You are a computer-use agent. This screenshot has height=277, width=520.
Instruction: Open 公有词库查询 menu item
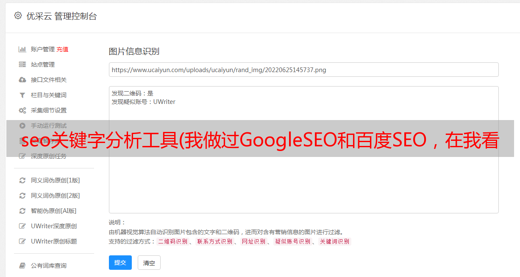pos(49,266)
